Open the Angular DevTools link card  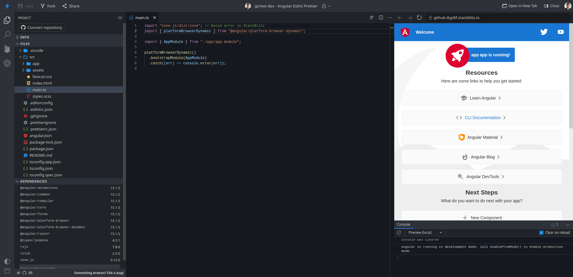tap(481, 177)
